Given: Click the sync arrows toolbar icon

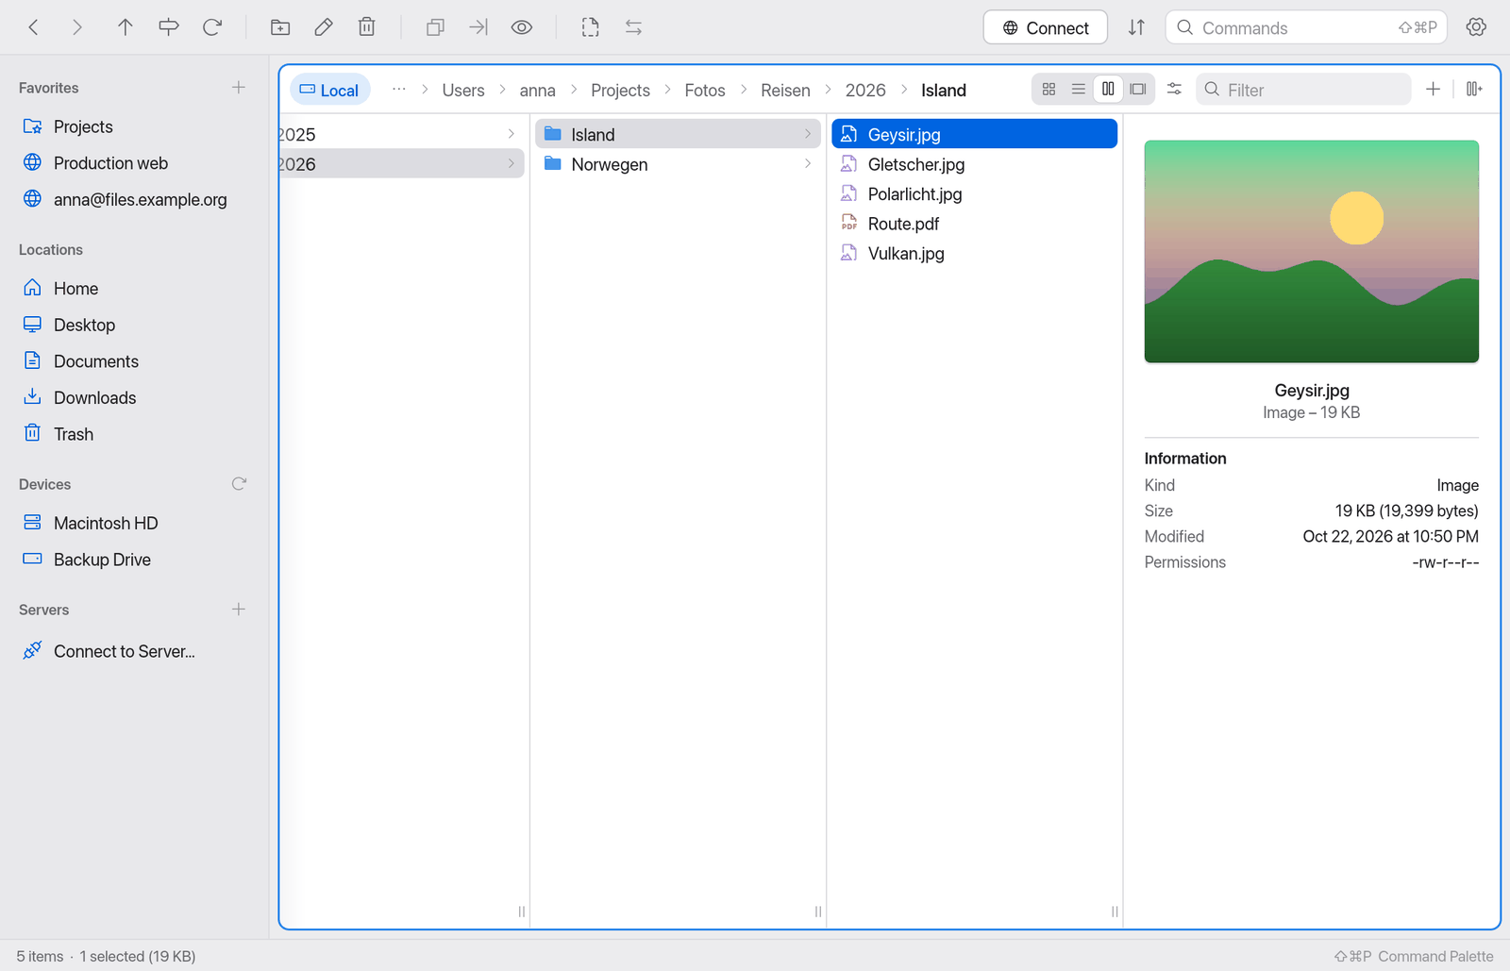Looking at the screenshot, I should (x=634, y=27).
